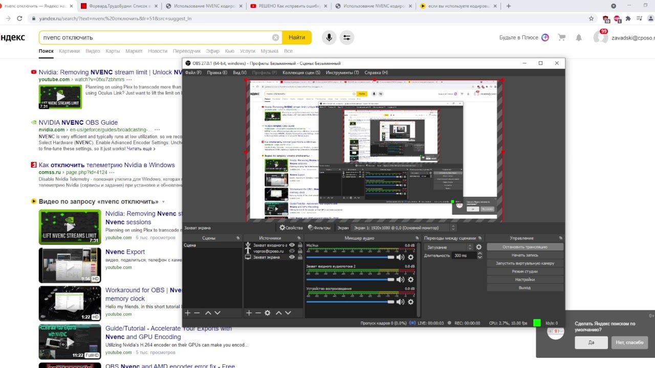Undock the Источники panel
This screenshot has width=655, height=368.
click(x=299, y=238)
